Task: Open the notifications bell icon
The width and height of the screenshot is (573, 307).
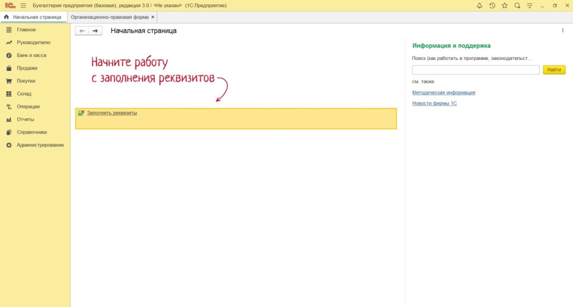Action: coord(480,6)
